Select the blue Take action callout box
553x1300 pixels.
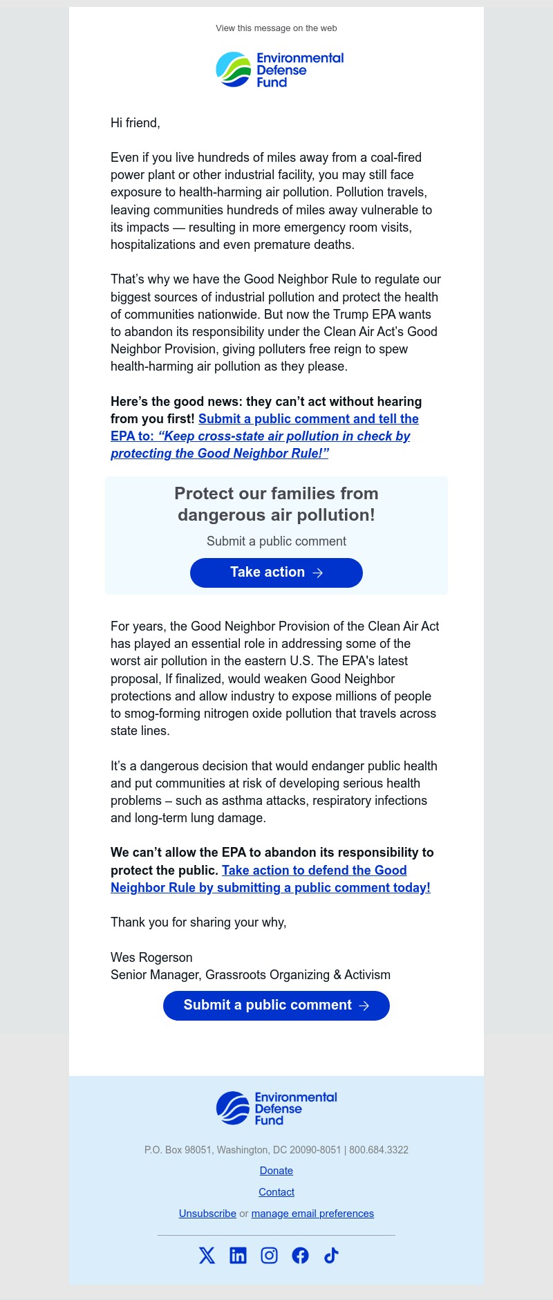pyautogui.click(x=276, y=535)
